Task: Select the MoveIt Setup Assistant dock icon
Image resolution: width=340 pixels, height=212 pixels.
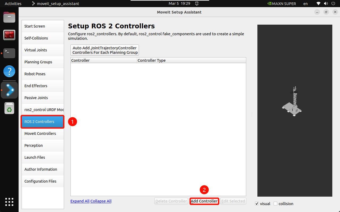Action: (9, 90)
